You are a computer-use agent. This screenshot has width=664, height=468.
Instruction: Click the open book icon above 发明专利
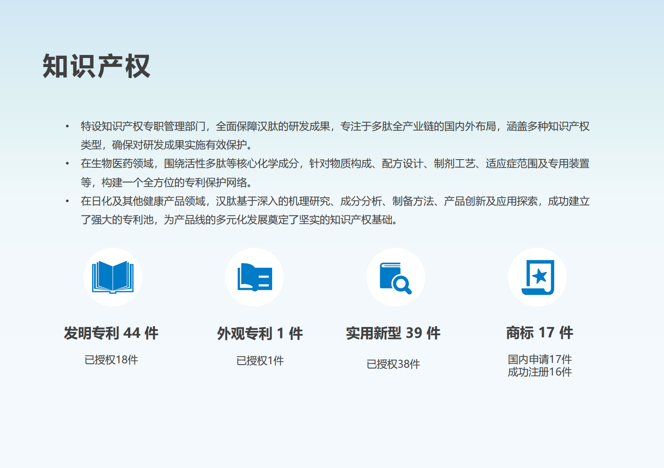pyautogui.click(x=112, y=277)
